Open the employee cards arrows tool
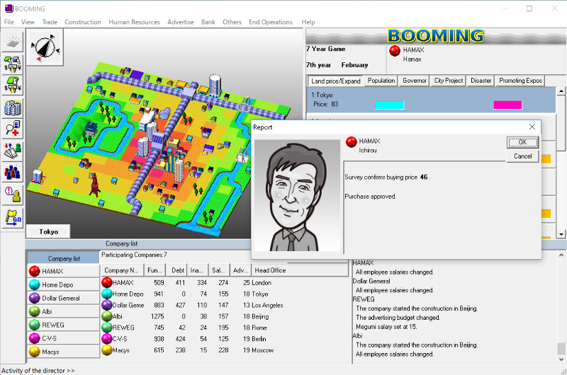This screenshot has height=375, width=567. click(13, 151)
